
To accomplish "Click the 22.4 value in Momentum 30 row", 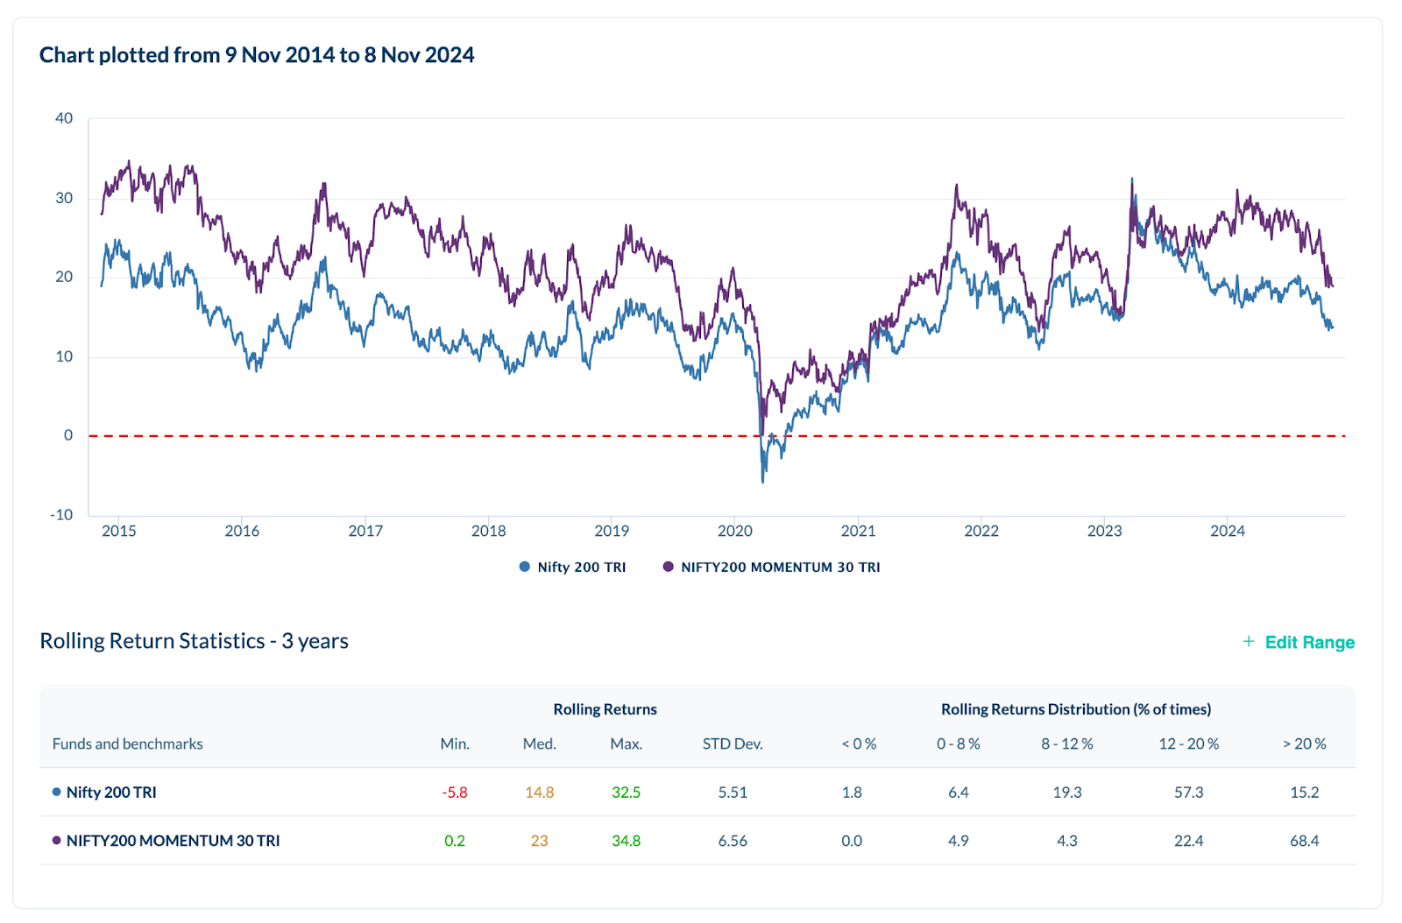I will point(1189,841).
